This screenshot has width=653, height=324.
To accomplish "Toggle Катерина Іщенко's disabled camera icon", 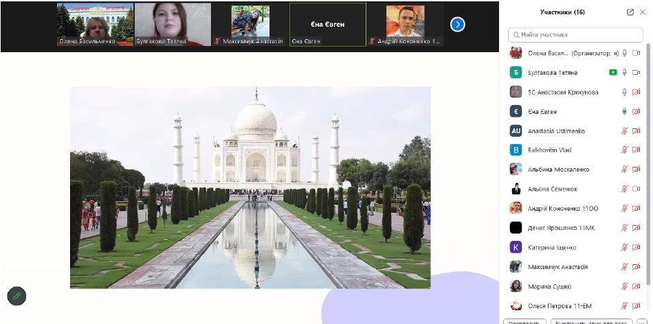I will click(x=636, y=247).
